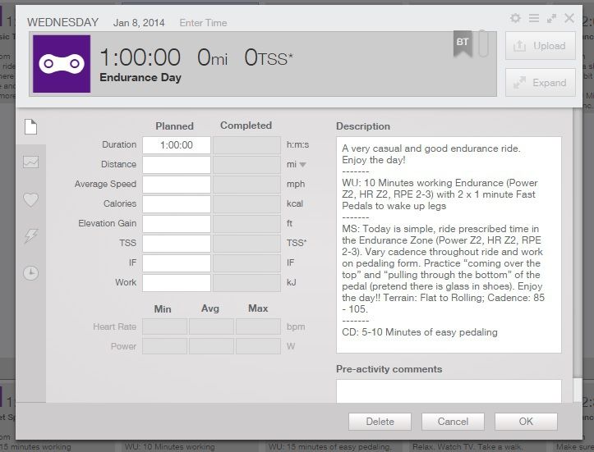Screen dimensions: 594x452
Task: Click the Power Avg field
Action: pos(211,346)
